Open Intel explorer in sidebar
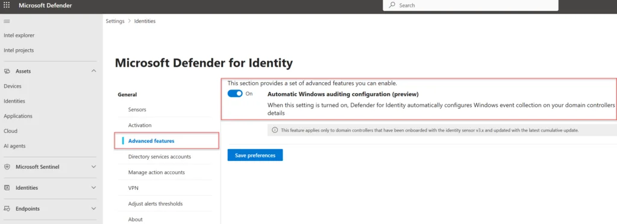 (19, 35)
